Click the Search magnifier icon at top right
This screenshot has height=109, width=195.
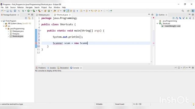(183, 11)
